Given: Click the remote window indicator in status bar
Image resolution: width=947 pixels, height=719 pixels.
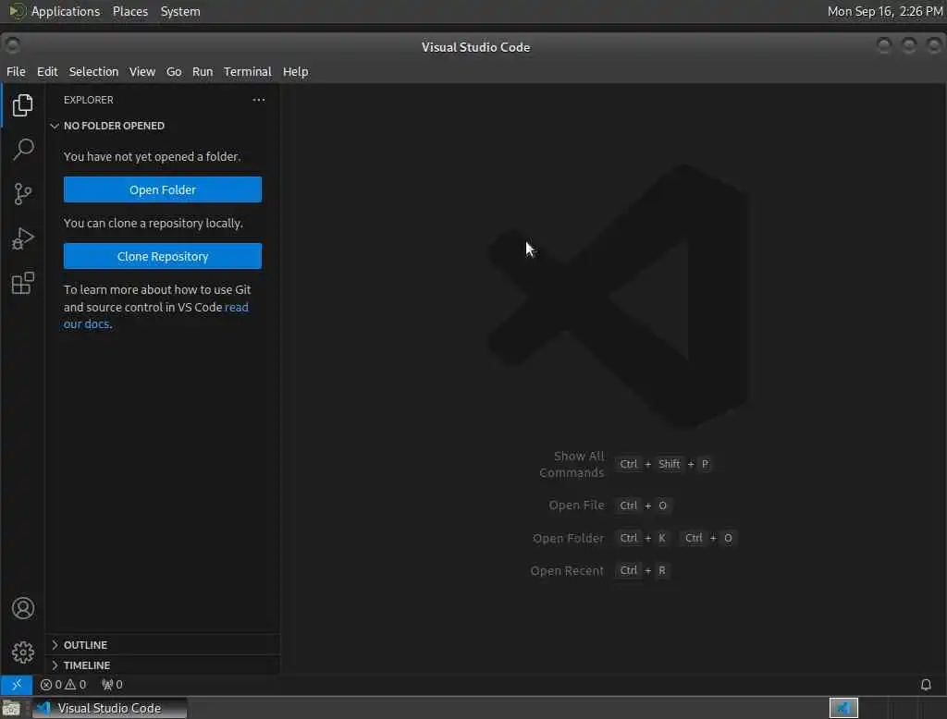Looking at the screenshot, I should (x=17, y=685).
